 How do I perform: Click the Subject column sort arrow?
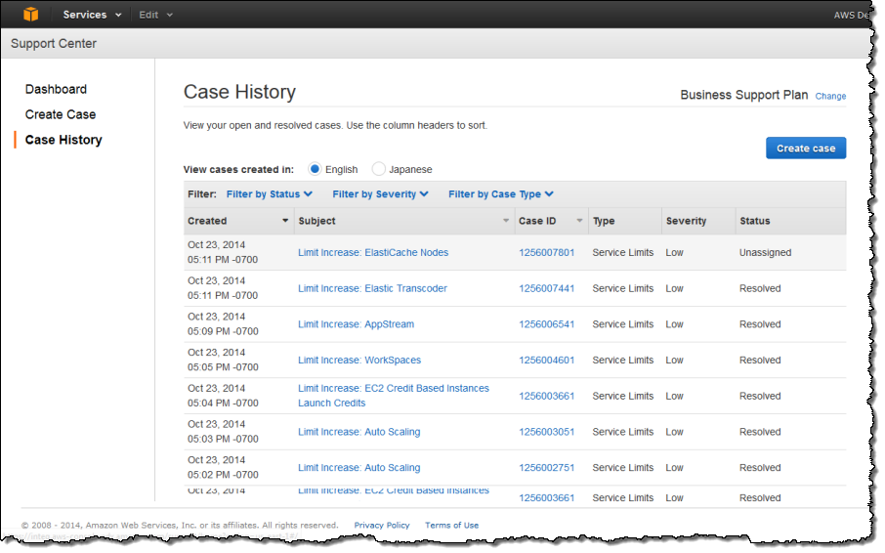pyautogui.click(x=506, y=222)
